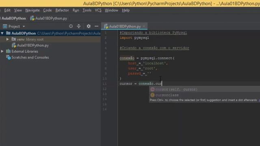Screen dimensions: 260x146
Task: Select AulaBDPython root folder in tree
Action: click(24, 33)
